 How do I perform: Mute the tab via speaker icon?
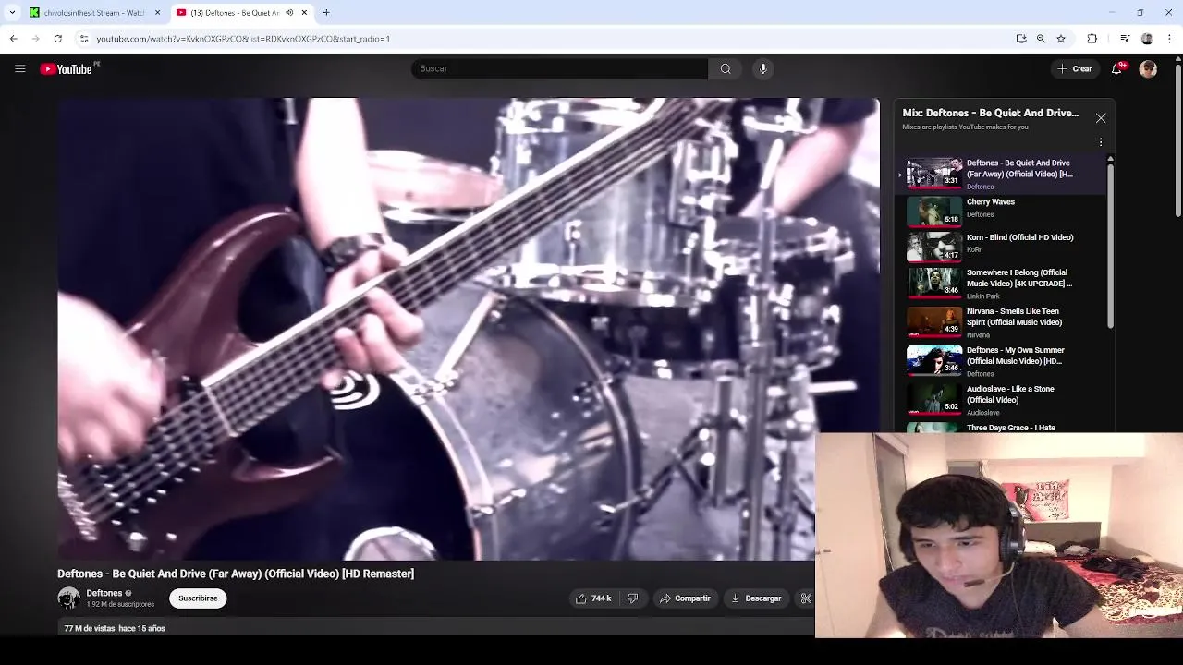(x=289, y=13)
